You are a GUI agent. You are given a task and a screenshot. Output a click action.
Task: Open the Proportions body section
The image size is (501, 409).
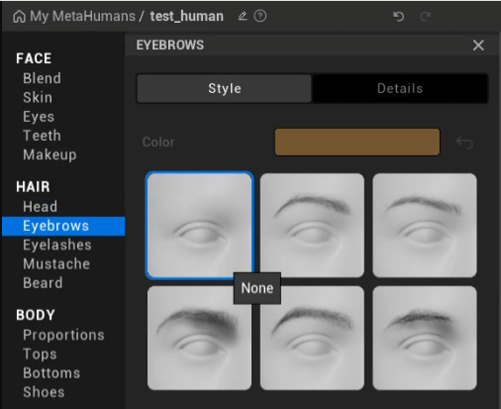click(x=63, y=335)
